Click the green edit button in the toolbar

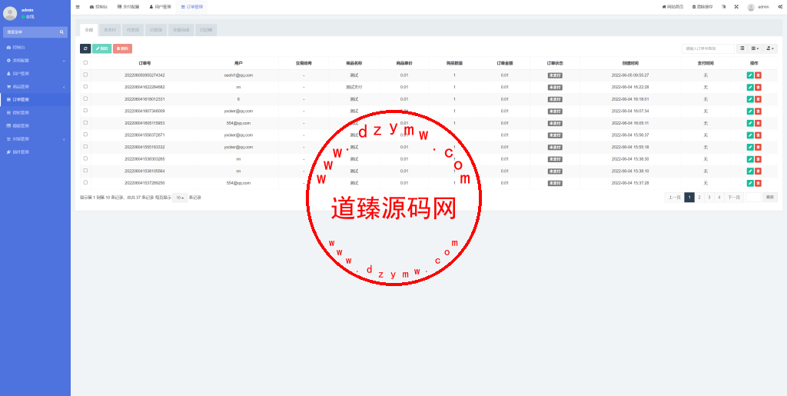click(x=102, y=48)
